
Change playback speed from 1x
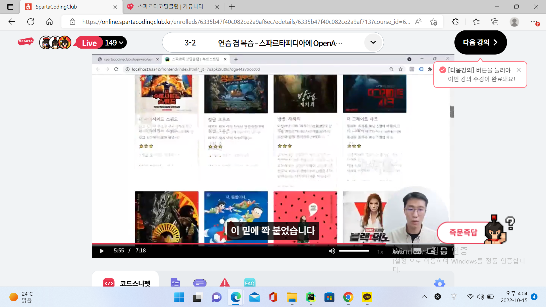click(x=380, y=252)
